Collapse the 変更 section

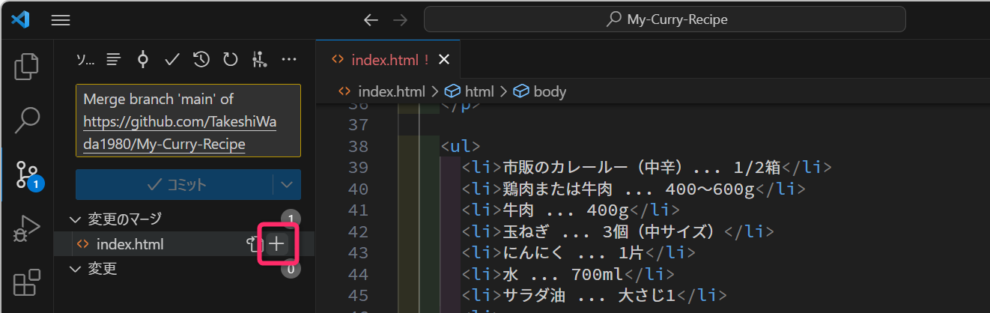click(x=74, y=268)
